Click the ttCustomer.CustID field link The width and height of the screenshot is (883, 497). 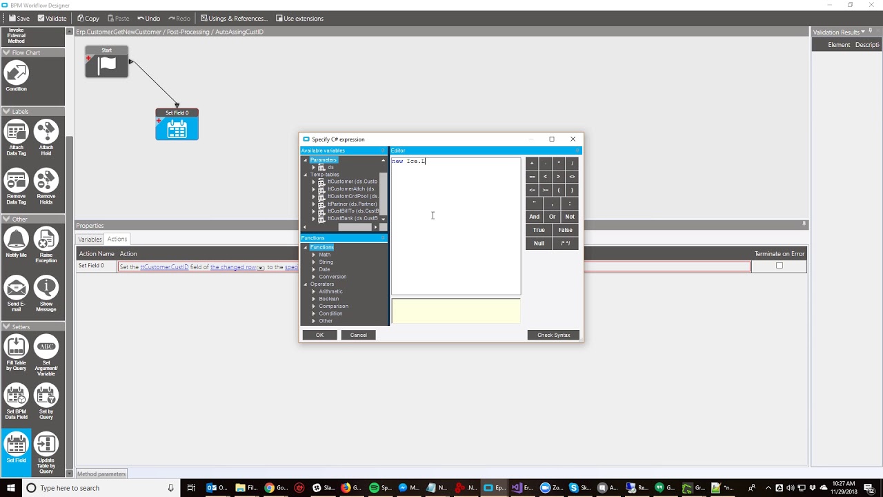164,267
